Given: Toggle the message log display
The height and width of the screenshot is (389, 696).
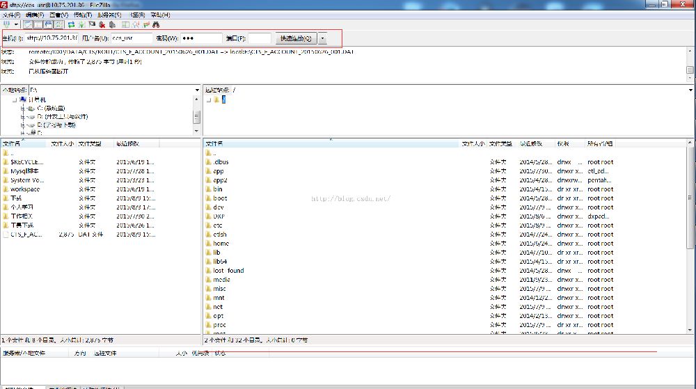Looking at the screenshot, I should tap(29, 24).
